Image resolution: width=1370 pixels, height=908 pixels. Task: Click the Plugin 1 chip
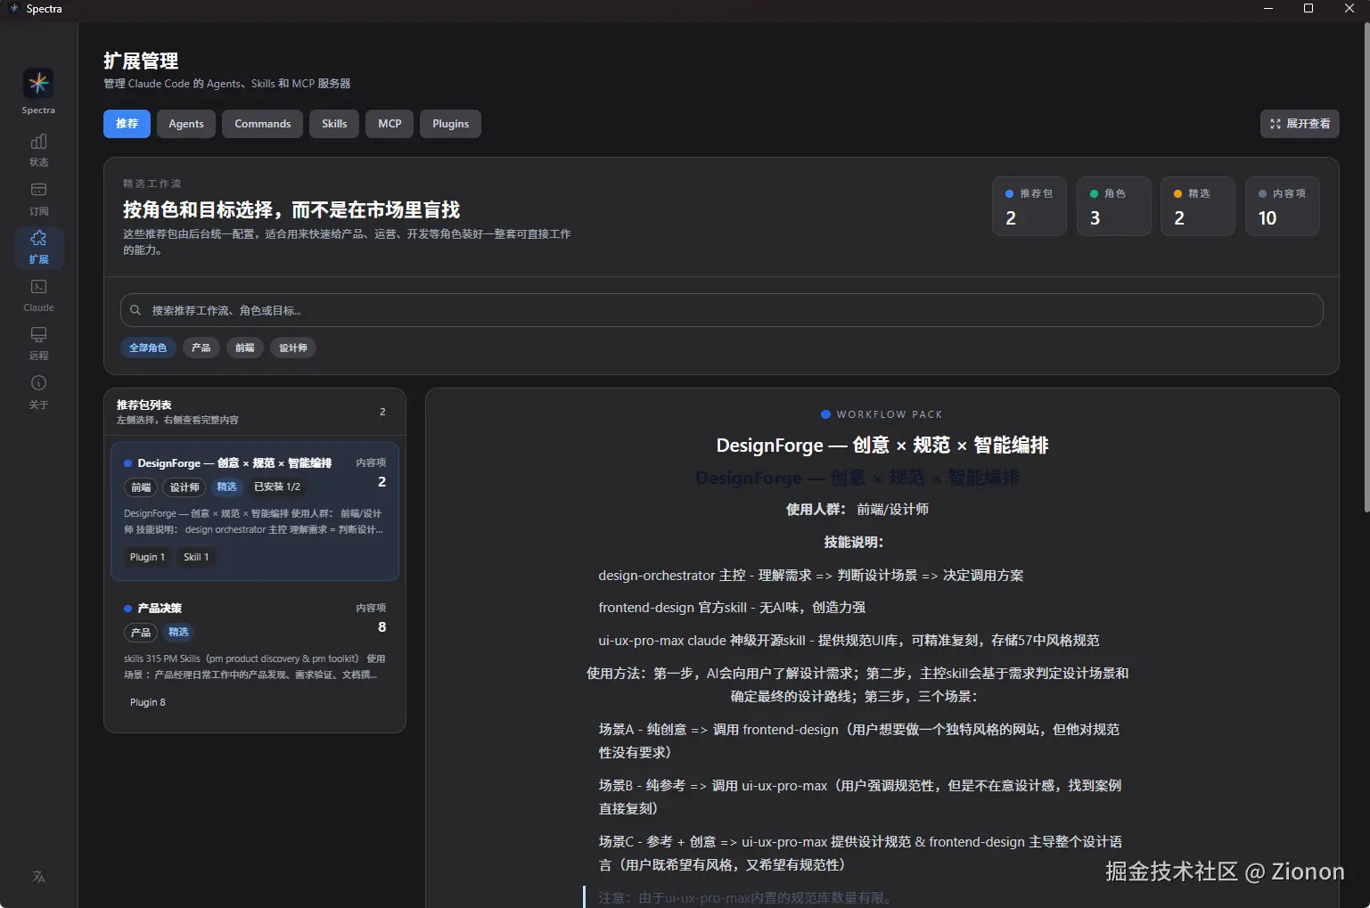(147, 557)
